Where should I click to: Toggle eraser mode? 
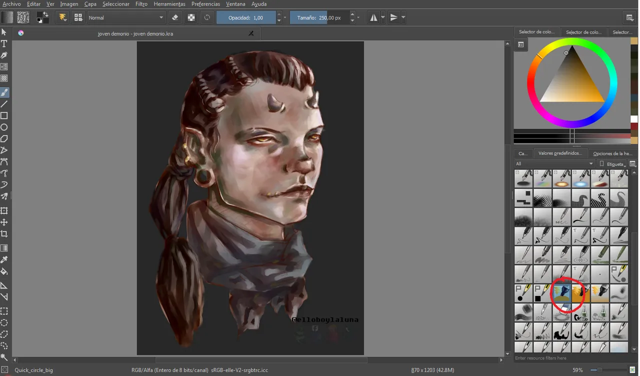pos(175,17)
